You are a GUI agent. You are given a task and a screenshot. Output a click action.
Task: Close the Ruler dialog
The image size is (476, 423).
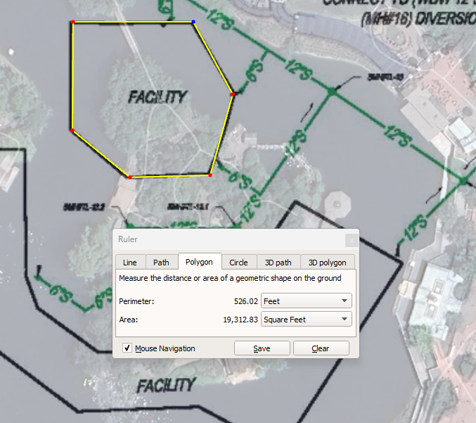(x=352, y=240)
